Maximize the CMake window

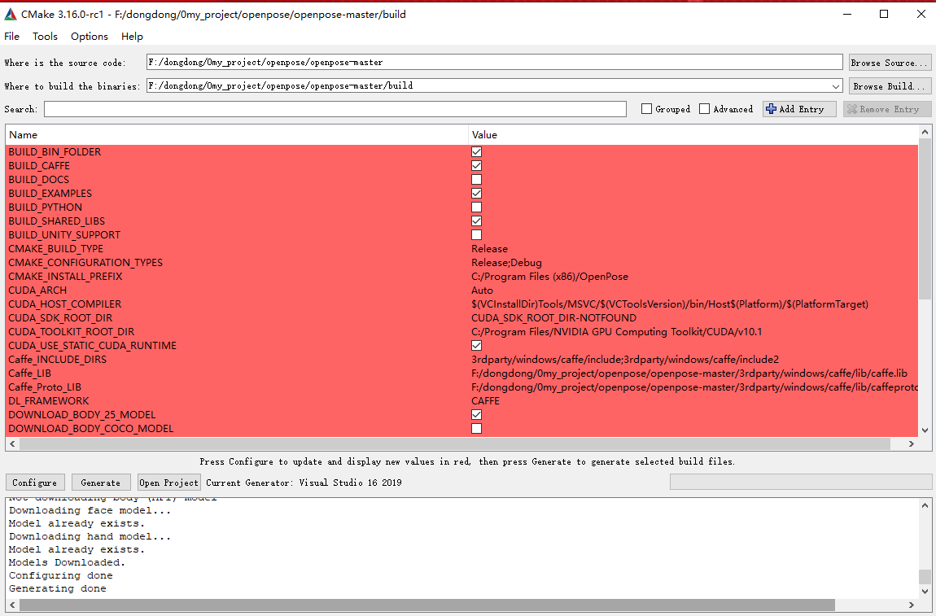884,14
